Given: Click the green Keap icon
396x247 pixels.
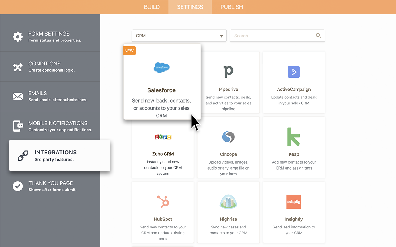Looking at the screenshot, I should [293, 137].
